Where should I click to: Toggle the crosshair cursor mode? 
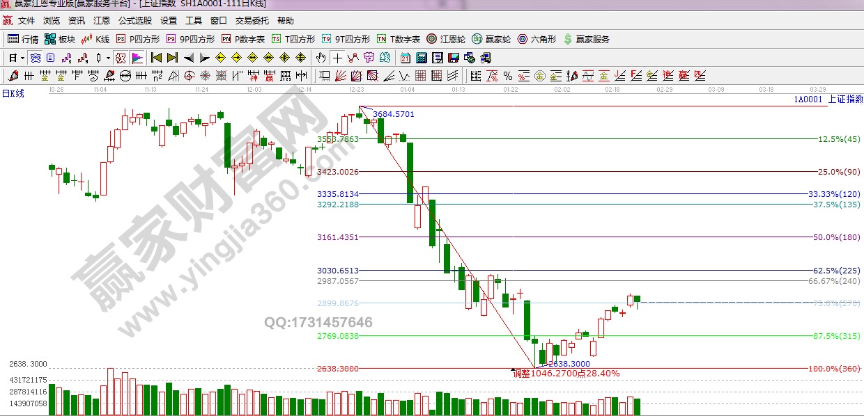(338, 57)
